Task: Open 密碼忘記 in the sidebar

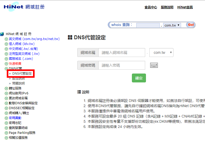Action: pos(15,123)
